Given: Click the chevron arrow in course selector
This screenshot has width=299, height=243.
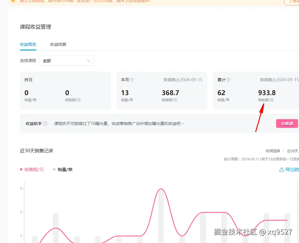Looking at the screenshot, I should 88,61.
